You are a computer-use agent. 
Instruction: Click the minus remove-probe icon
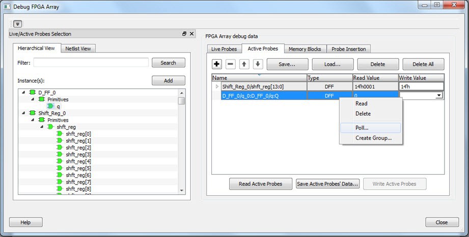(x=231, y=64)
